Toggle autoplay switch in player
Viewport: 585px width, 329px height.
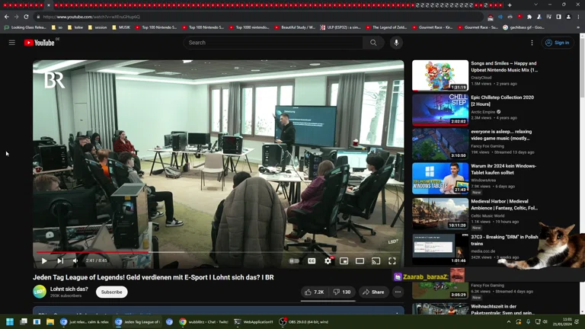click(294, 261)
